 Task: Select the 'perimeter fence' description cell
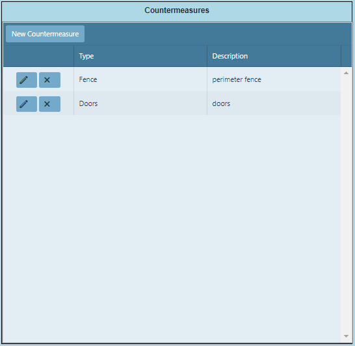pos(274,79)
